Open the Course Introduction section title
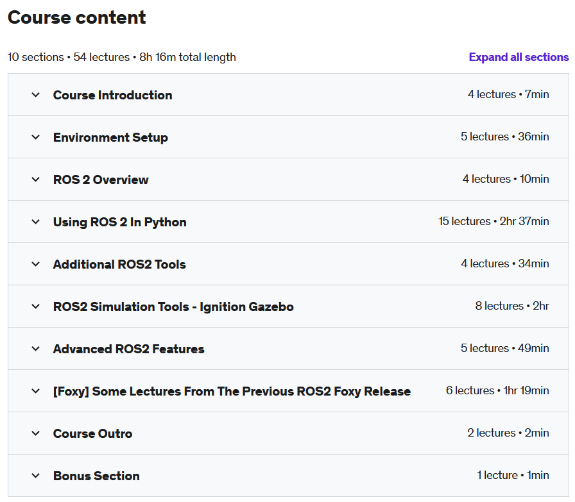575x502 pixels. pyautogui.click(x=112, y=96)
